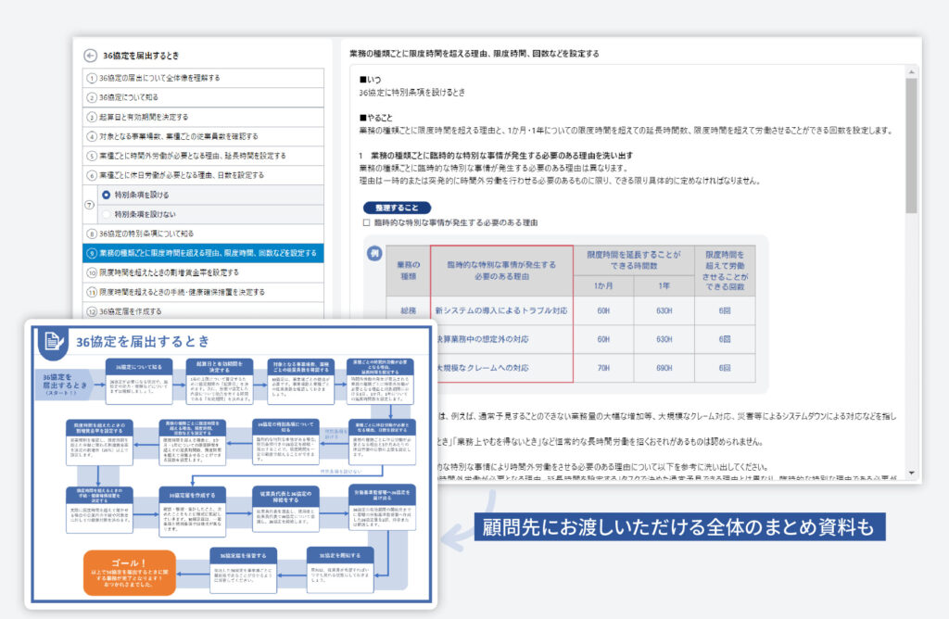This screenshot has width=949, height=619.
Task: Select the 特別条項を設けない radio option
Action: pos(107,214)
